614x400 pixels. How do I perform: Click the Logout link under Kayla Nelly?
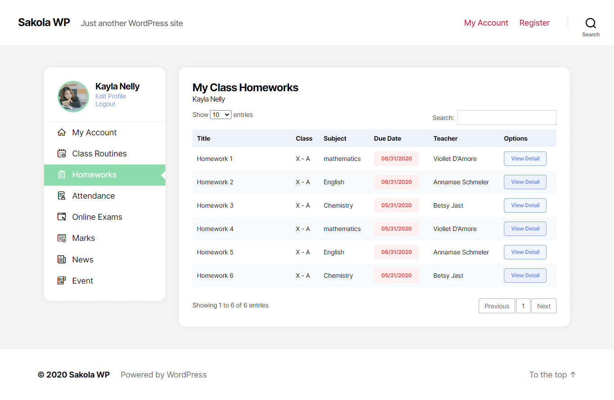tap(105, 104)
